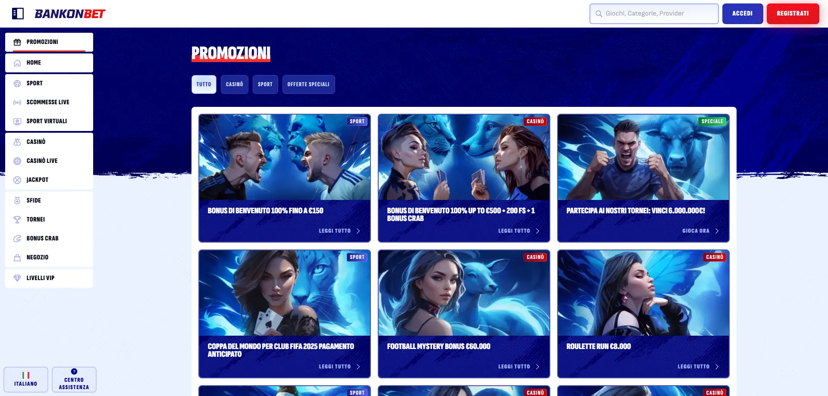This screenshot has height=396, width=828.
Task: Open Scommesse Live via its broadcast icon
Action: tap(17, 103)
